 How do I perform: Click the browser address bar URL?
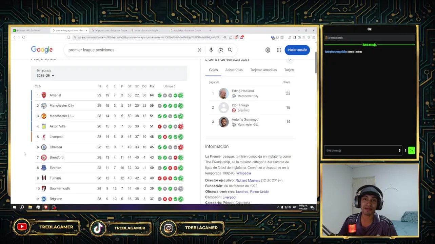click(149, 37)
